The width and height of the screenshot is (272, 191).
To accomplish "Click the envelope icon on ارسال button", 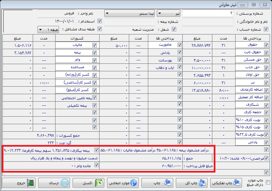I will [65, 183].
